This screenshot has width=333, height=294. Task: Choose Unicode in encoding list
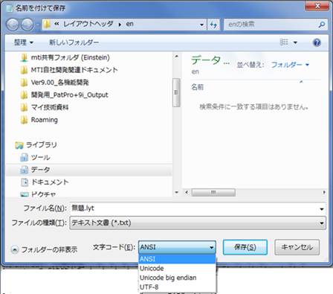177,269
